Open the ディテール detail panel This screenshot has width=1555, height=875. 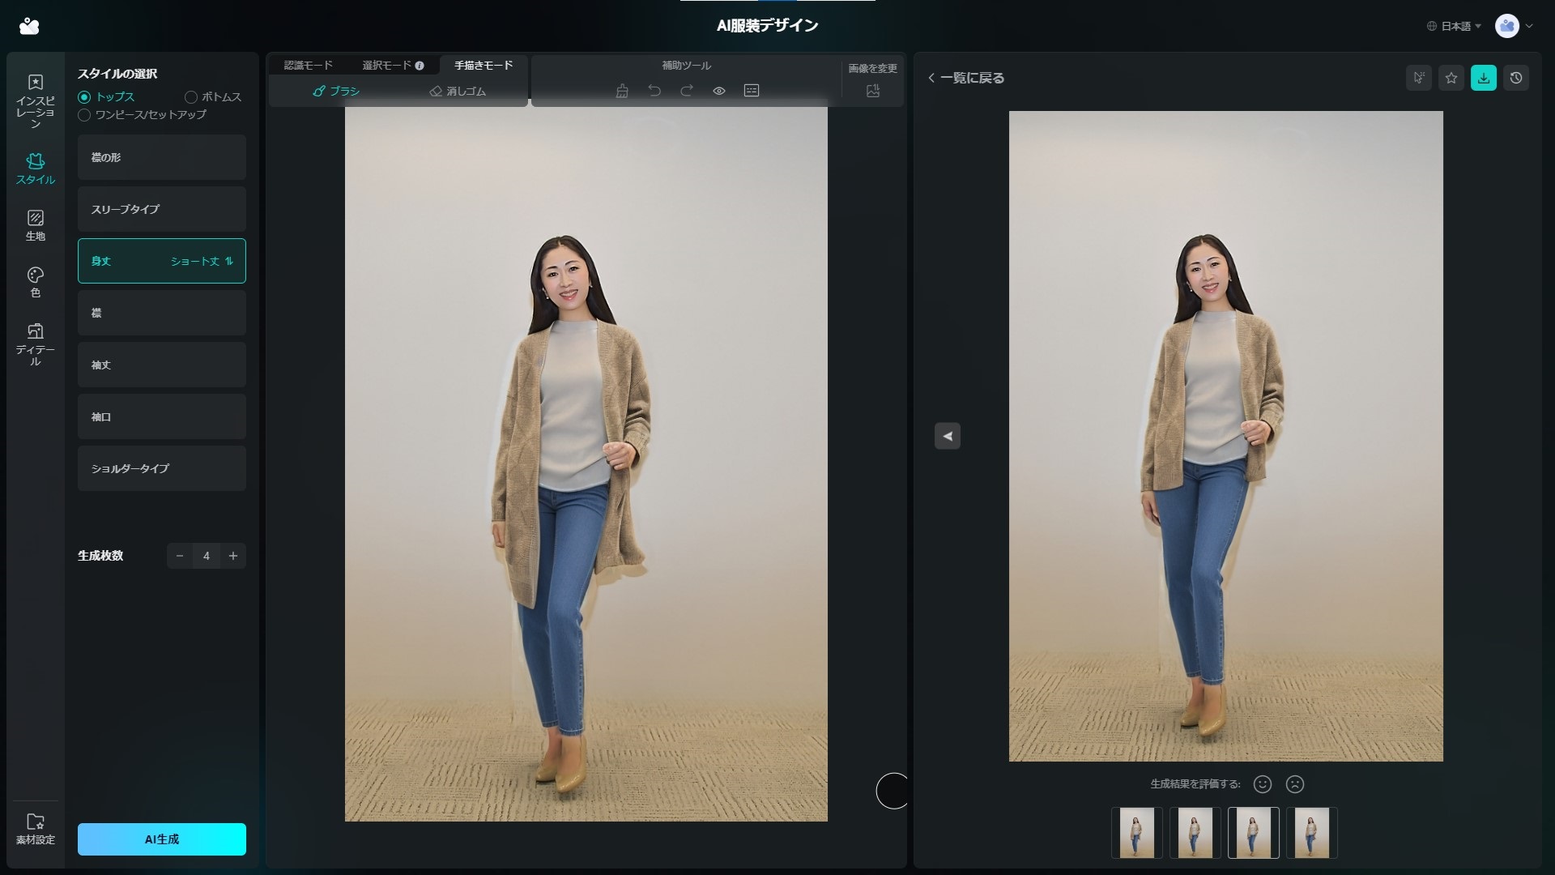(x=35, y=344)
